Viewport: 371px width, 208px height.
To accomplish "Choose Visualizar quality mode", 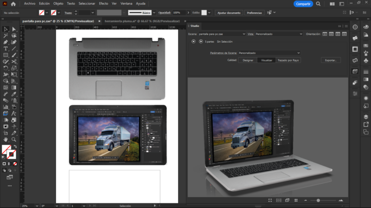I will (266, 60).
